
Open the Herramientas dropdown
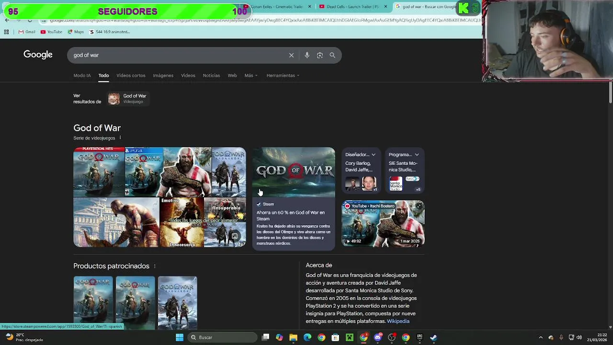283,76
